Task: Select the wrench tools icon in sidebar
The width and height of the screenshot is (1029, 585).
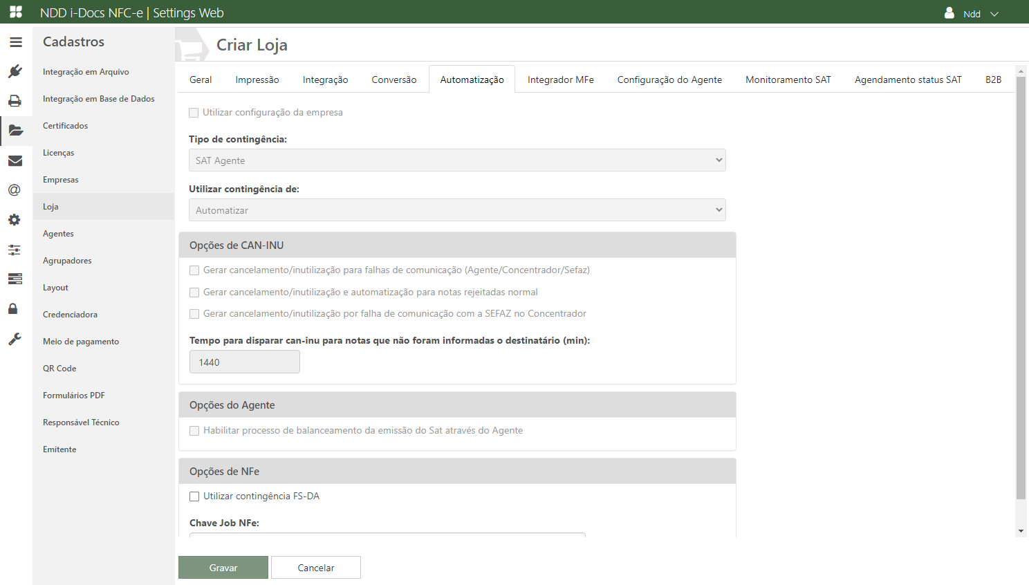Action: coord(15,339)
